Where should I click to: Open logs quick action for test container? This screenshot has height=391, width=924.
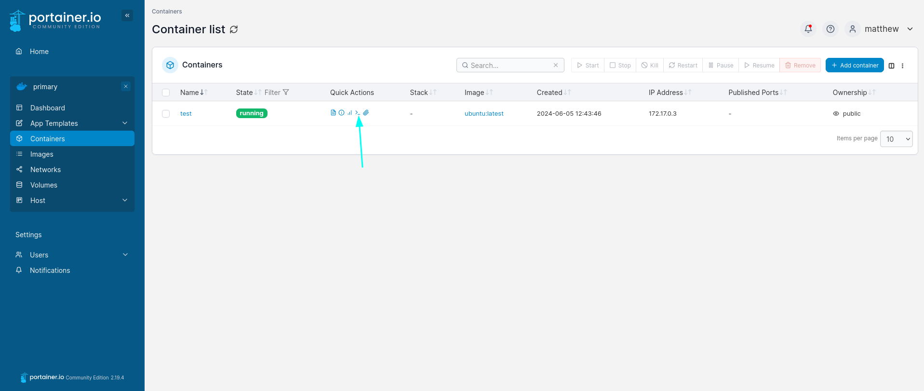pyautogui.click(x=333, y=113)
